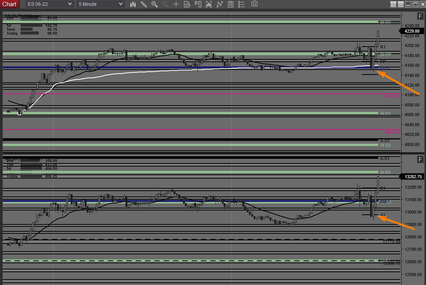Select the A-S1 label in NQ panel
Viewport: 426px width, 285px height.
click(385, 158)
